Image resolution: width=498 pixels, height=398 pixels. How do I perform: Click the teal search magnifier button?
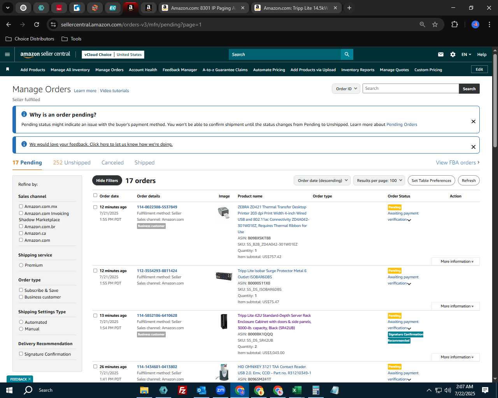tap(347, 54)
